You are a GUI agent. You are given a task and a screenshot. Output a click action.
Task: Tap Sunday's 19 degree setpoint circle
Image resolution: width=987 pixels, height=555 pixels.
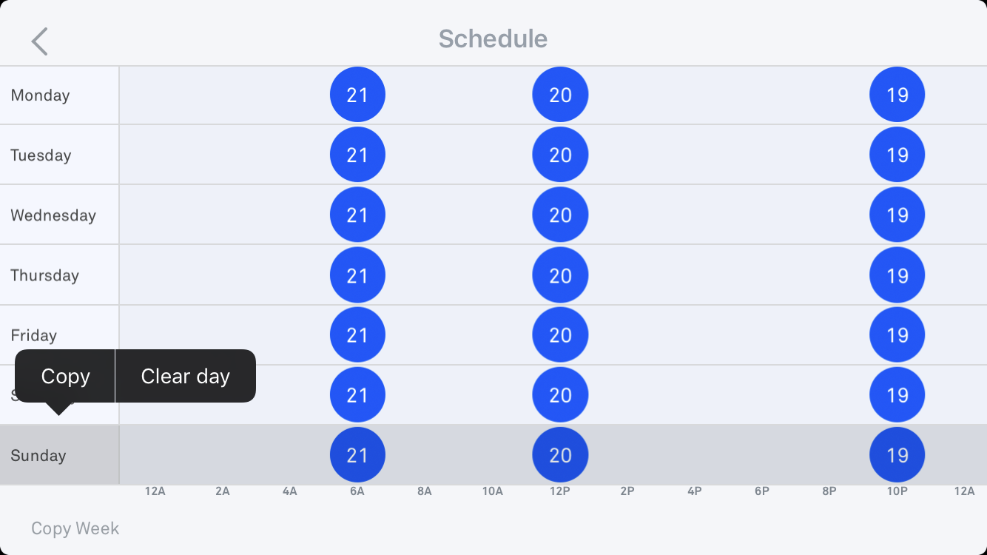point(897,455)
